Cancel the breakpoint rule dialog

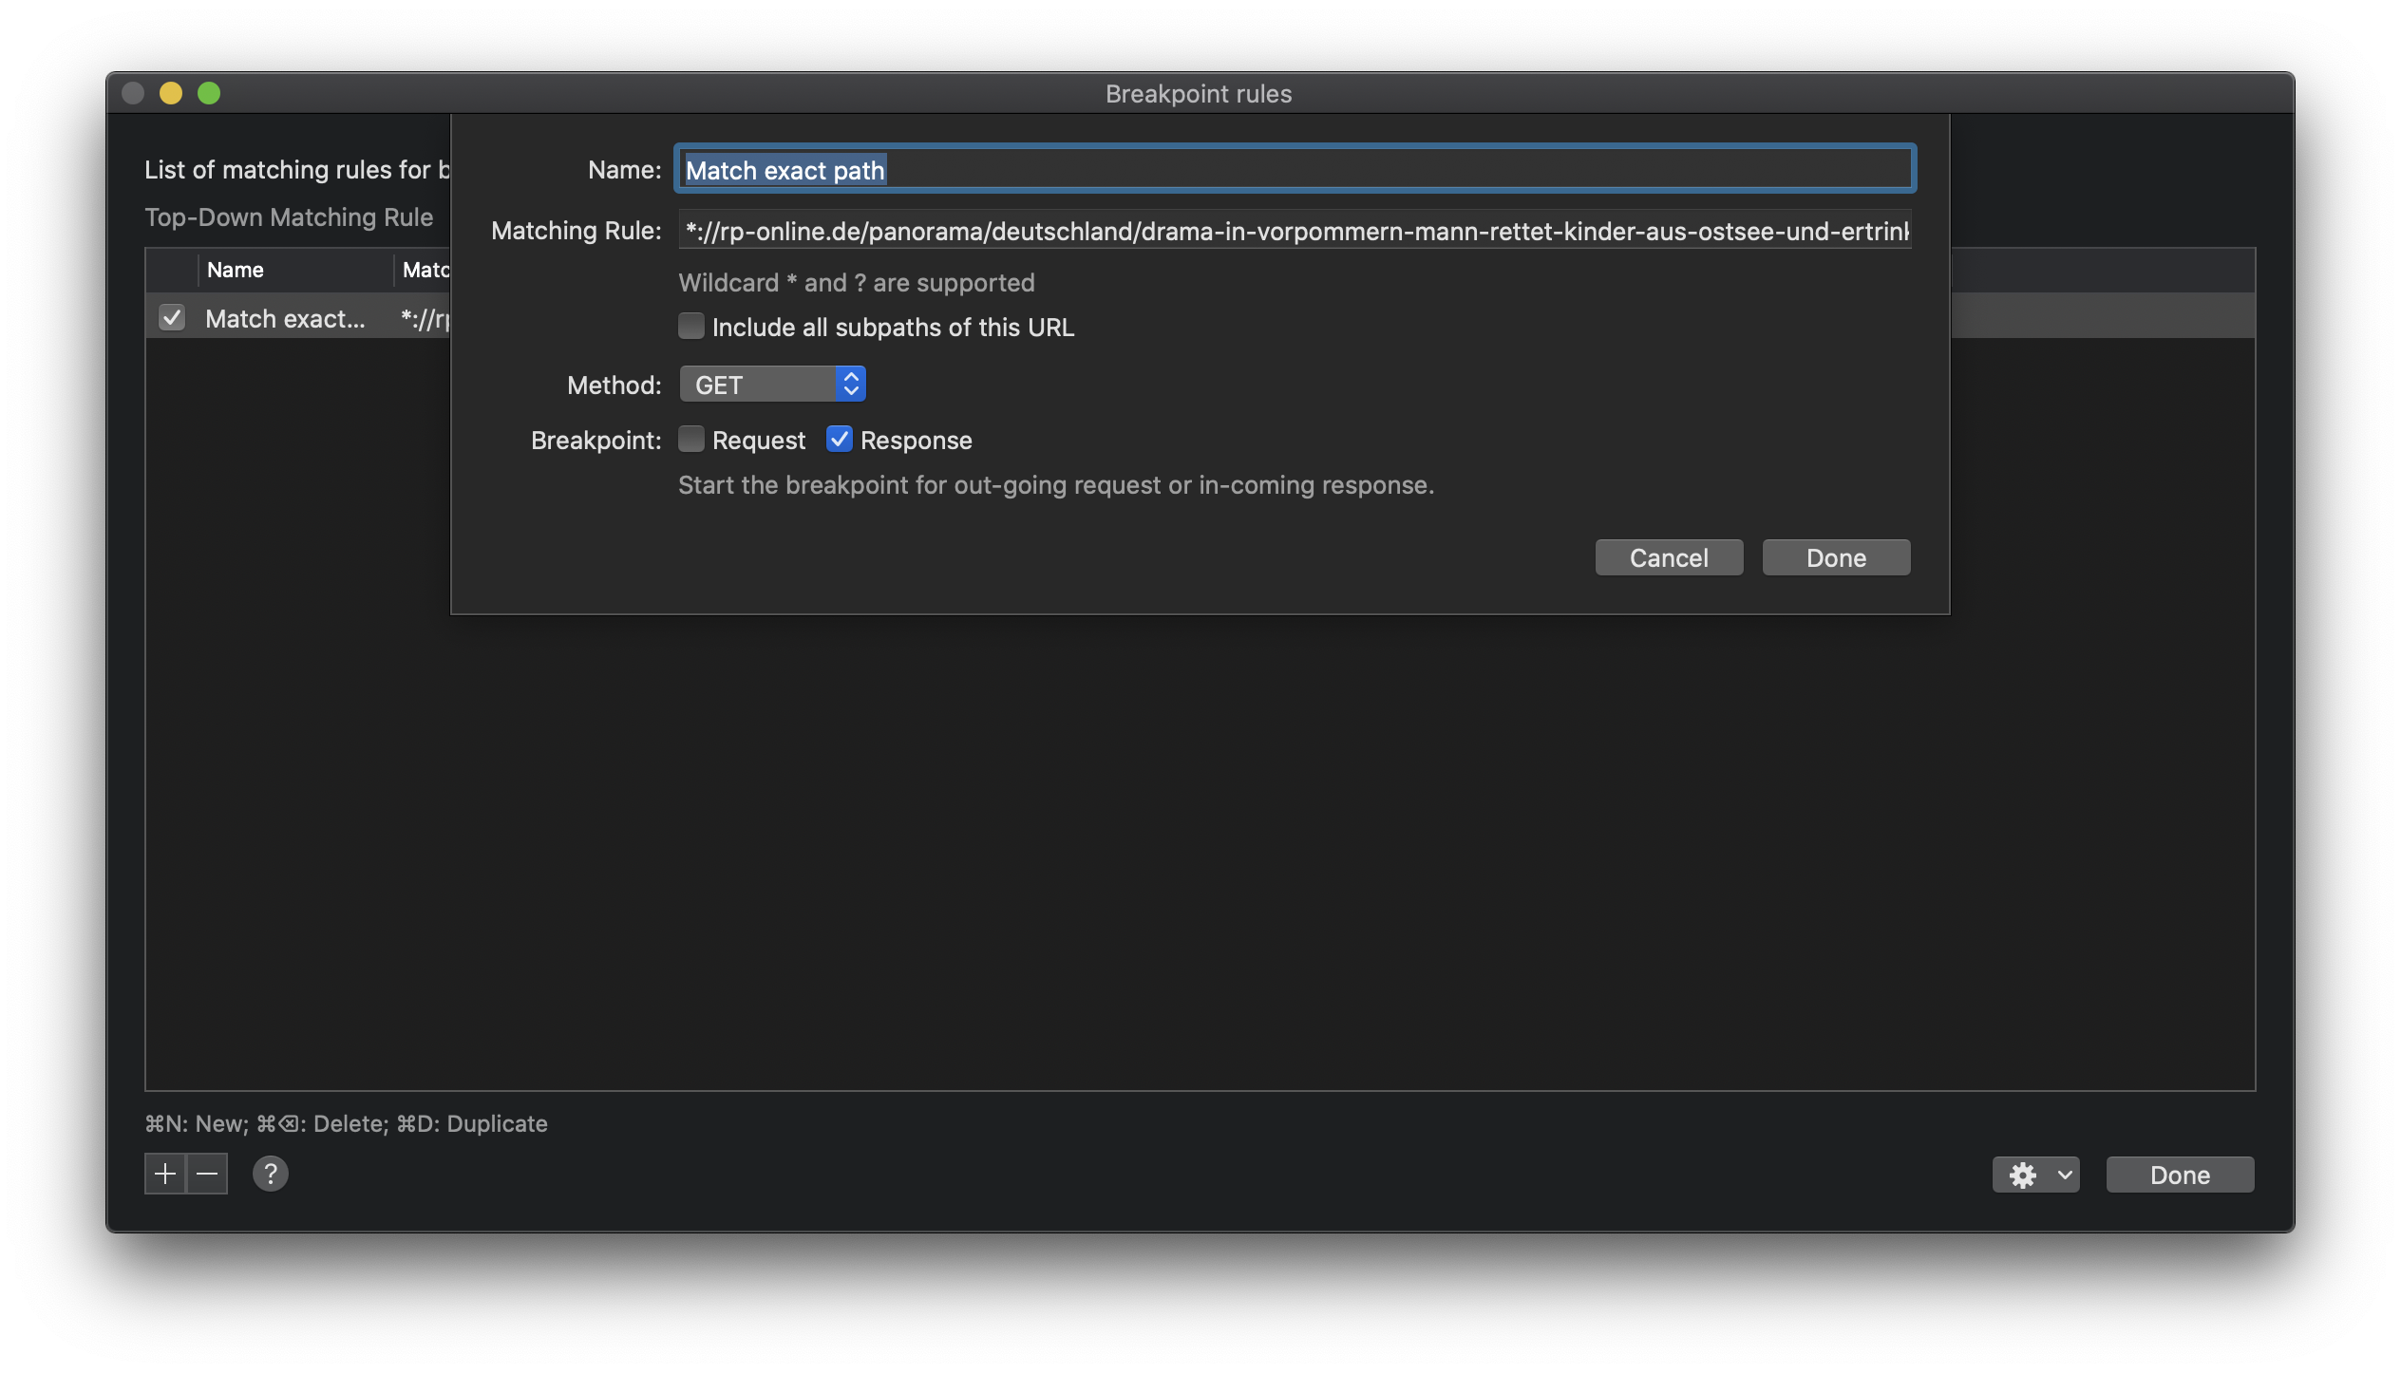[1668, 557]
